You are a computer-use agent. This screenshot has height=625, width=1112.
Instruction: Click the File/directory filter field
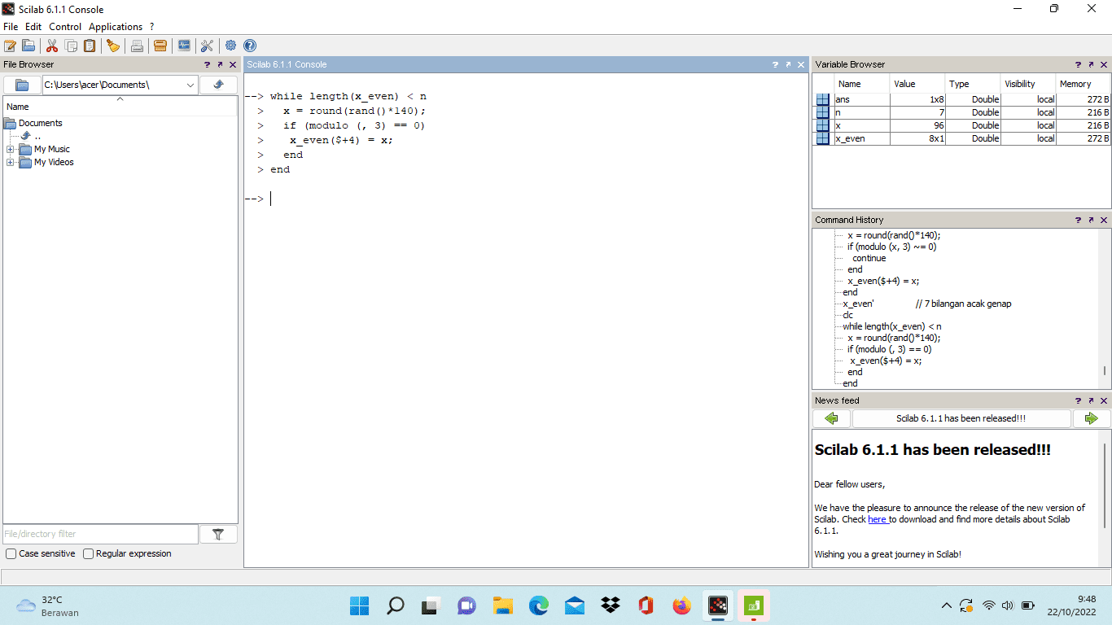[x=100, y=534]
